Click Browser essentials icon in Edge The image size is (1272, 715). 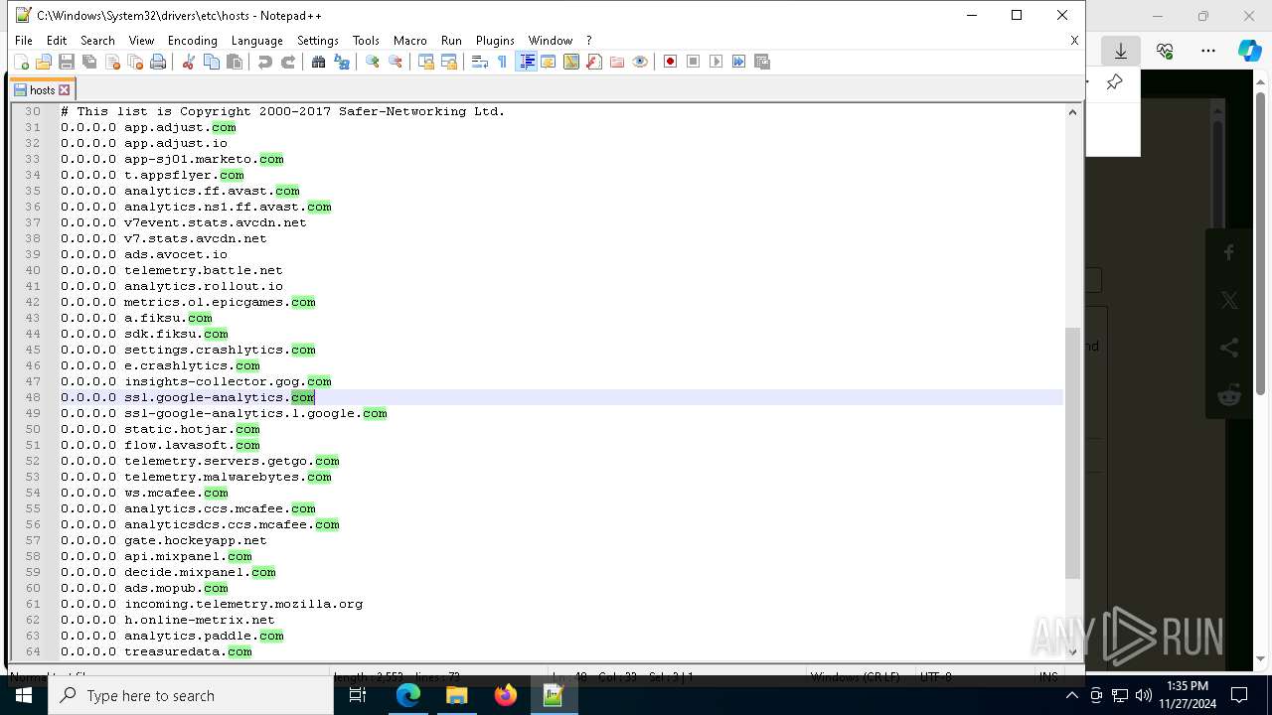1165,51
